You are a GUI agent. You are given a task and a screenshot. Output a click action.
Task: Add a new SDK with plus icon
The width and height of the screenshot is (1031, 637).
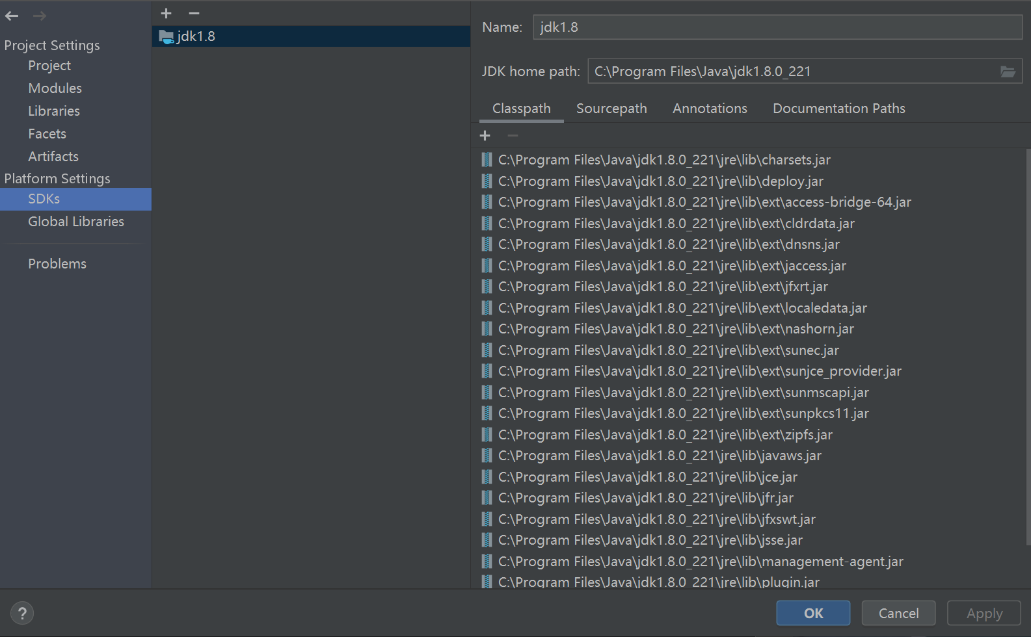pos(166,13)
